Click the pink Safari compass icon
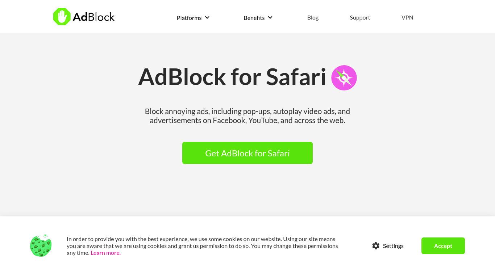This screenshot has height=278, width=495. 344,78
